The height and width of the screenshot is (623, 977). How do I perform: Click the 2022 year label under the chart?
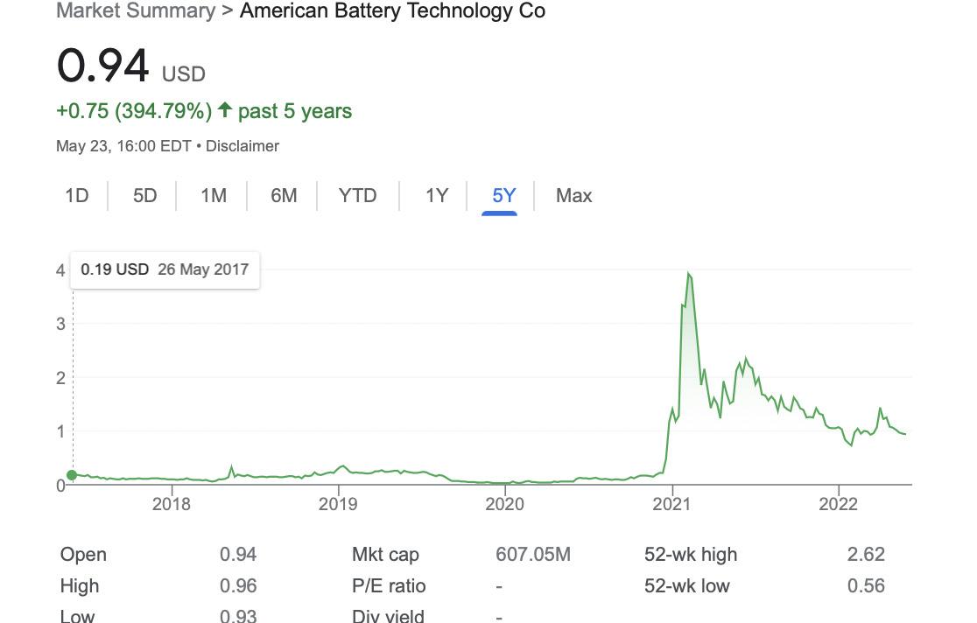point(838,504)
